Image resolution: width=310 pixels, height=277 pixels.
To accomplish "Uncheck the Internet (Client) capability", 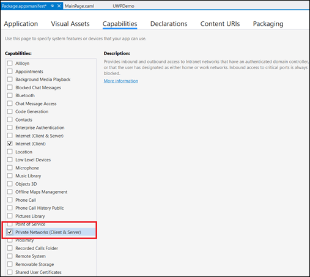I will click(10, 144).
